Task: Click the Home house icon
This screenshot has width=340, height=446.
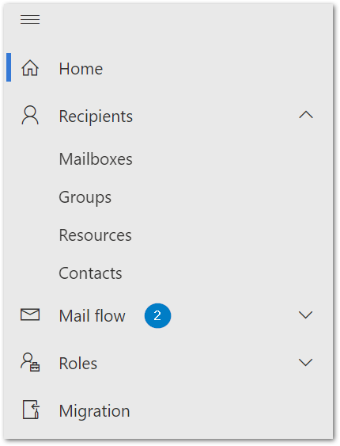Action: coord(30,68)
